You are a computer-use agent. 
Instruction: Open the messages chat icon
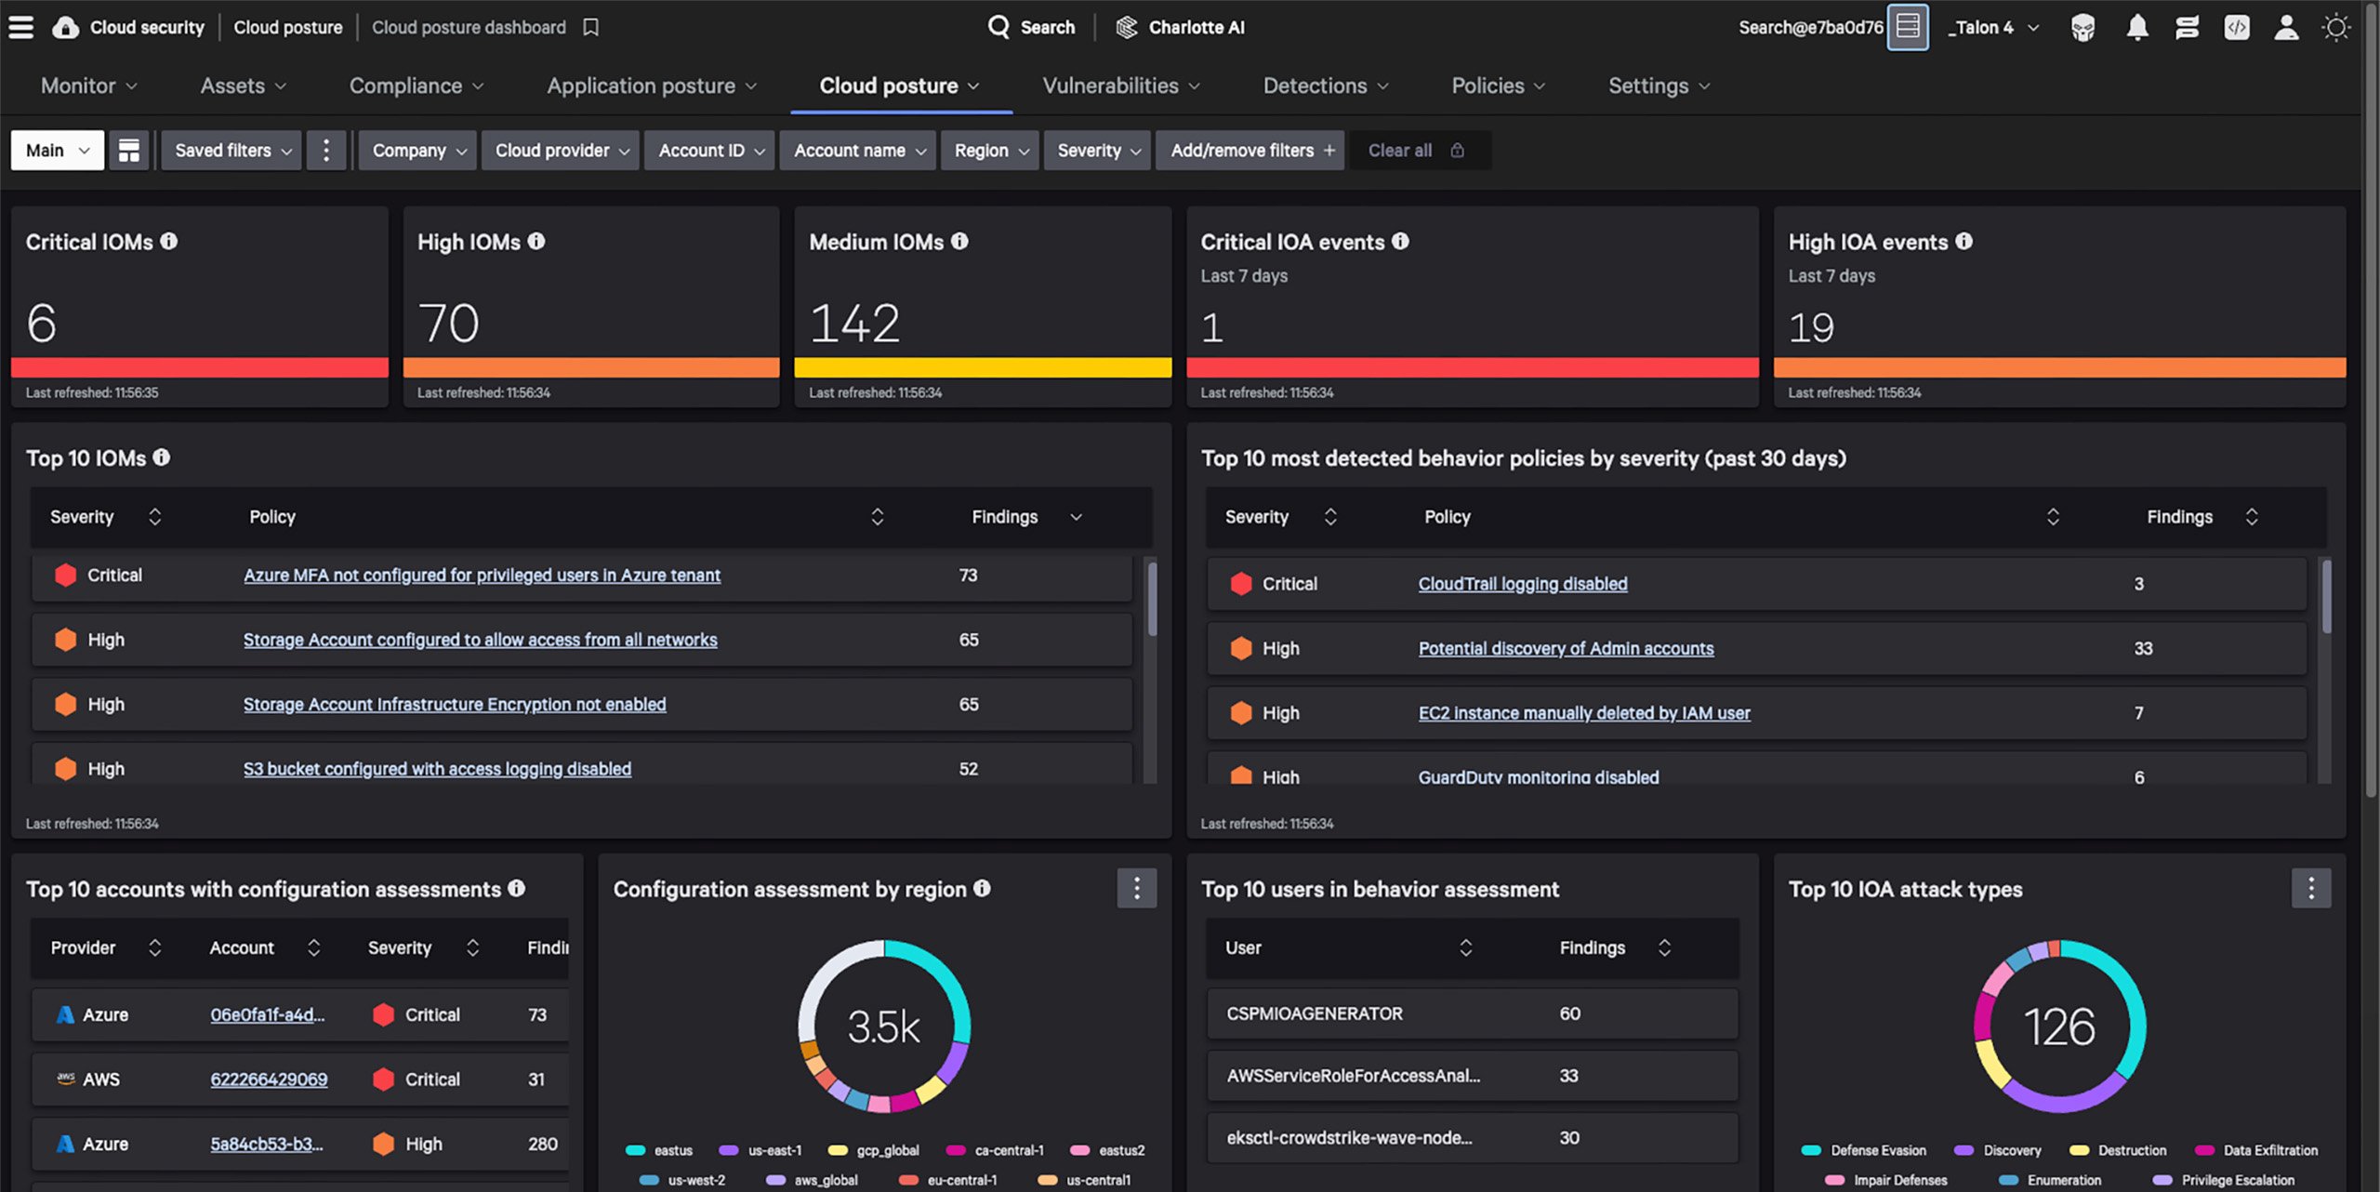coord(2187,27)
